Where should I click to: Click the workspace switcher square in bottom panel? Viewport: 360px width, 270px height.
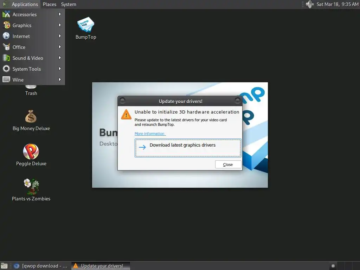coord(333,266)
